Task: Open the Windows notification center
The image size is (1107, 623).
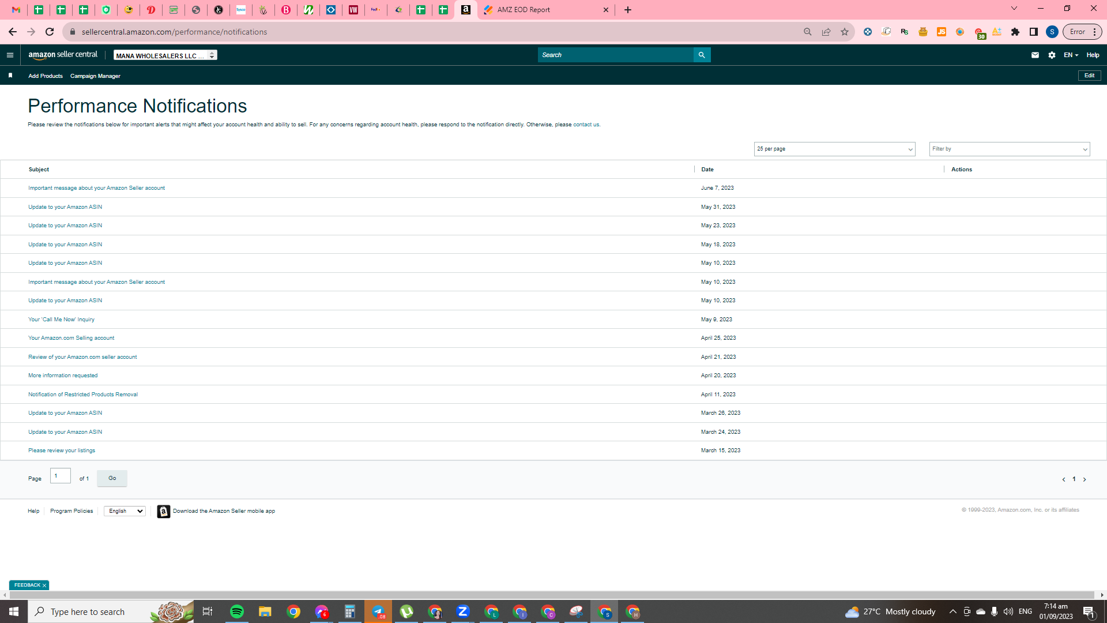Action: [1089, 611]
